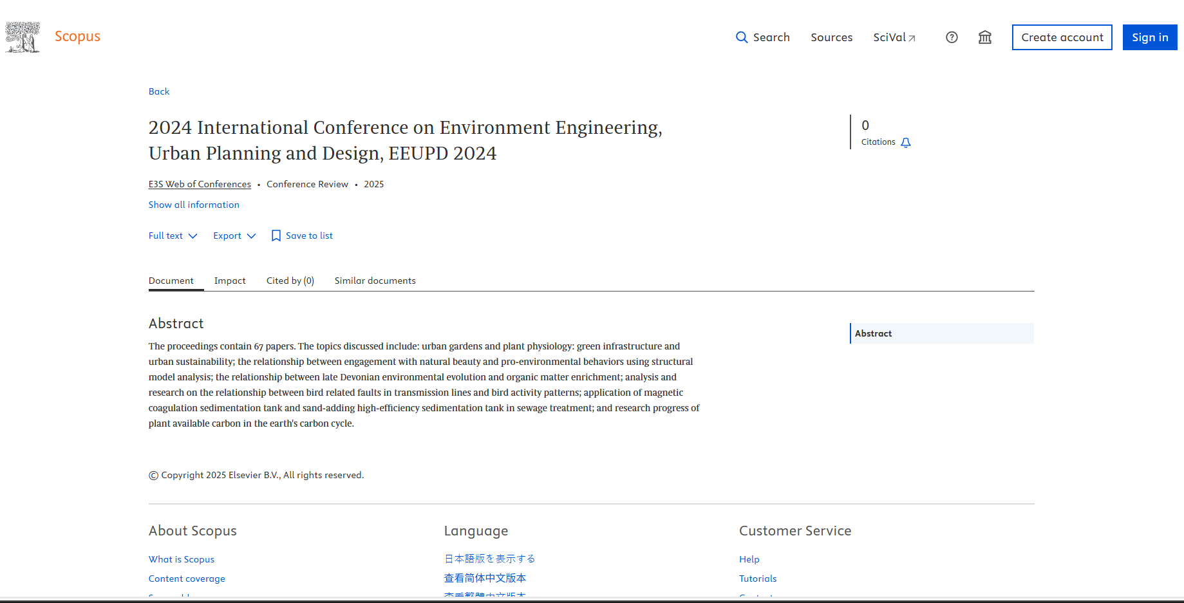This screenshot has width=1184, height=603.
Task: Open the Cited by (0) tab
Action: pyautogui.click(x=290, y=281)
